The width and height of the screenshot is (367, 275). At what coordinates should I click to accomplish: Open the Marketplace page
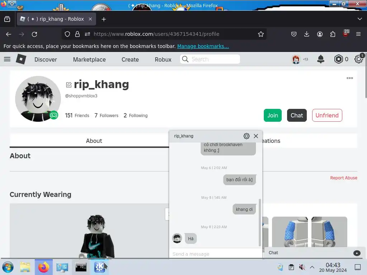click(x=89, y=59)
